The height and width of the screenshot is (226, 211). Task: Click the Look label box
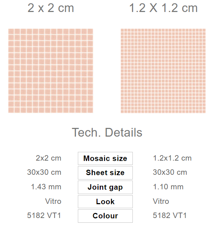pos(105,202)
